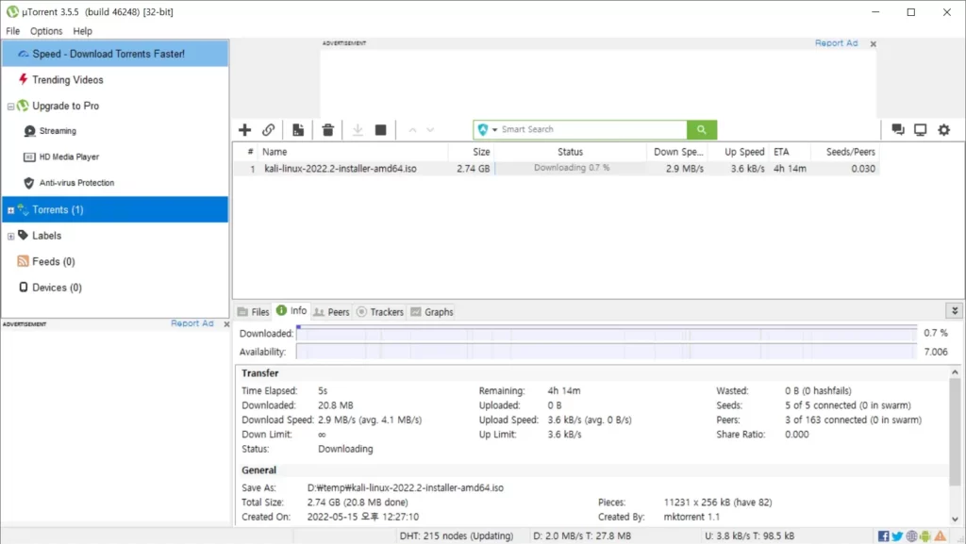Image resolution: width=966 pixels, height=544 pixels.
Task: Click the Twitter icon in status bar
Action: pos(898,536)
